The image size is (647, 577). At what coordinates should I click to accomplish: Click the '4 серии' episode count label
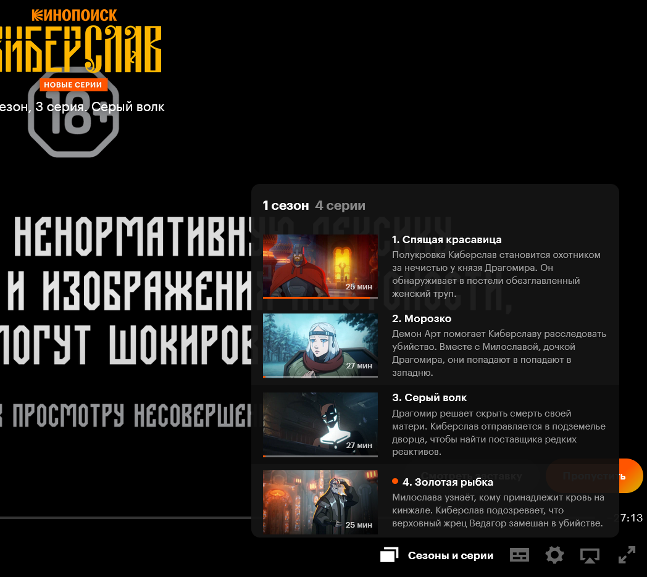click(340, 205)
